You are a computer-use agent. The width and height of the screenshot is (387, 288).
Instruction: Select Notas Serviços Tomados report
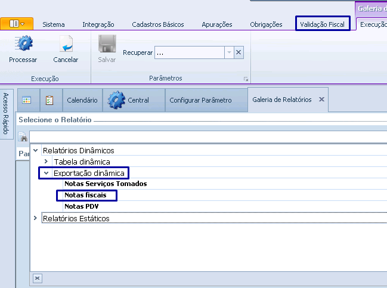[105, 184]
